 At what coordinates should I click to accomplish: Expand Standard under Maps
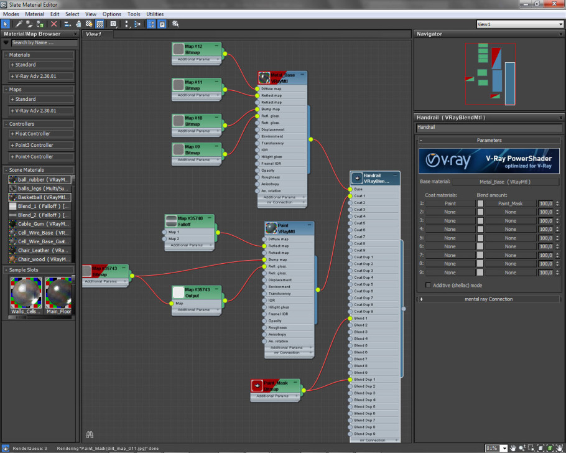12,99
